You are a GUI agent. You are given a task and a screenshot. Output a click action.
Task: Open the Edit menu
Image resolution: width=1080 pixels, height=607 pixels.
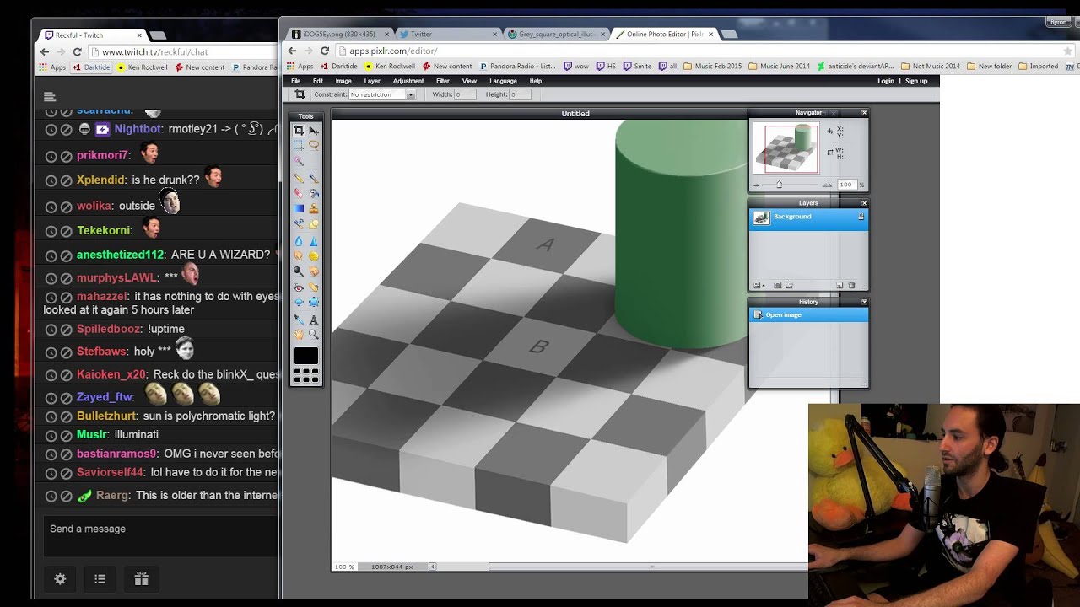pyautogui.click(x=318, y=81)
